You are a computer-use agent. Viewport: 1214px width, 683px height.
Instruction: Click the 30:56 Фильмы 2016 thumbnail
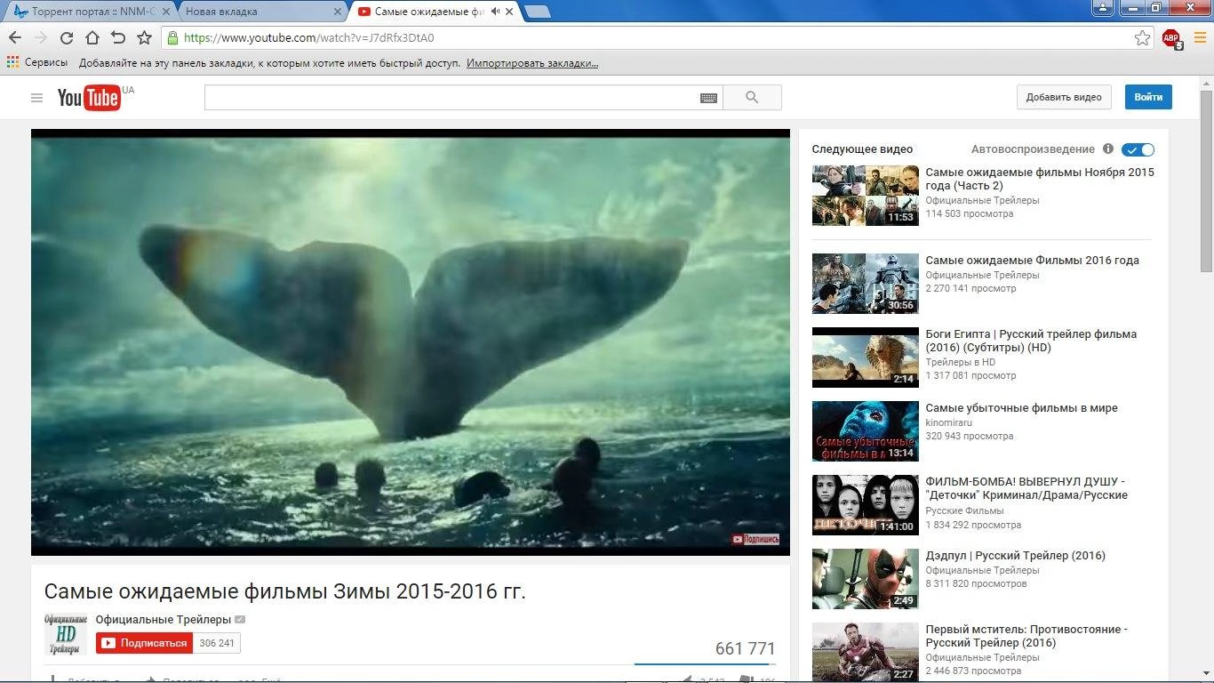865,283
